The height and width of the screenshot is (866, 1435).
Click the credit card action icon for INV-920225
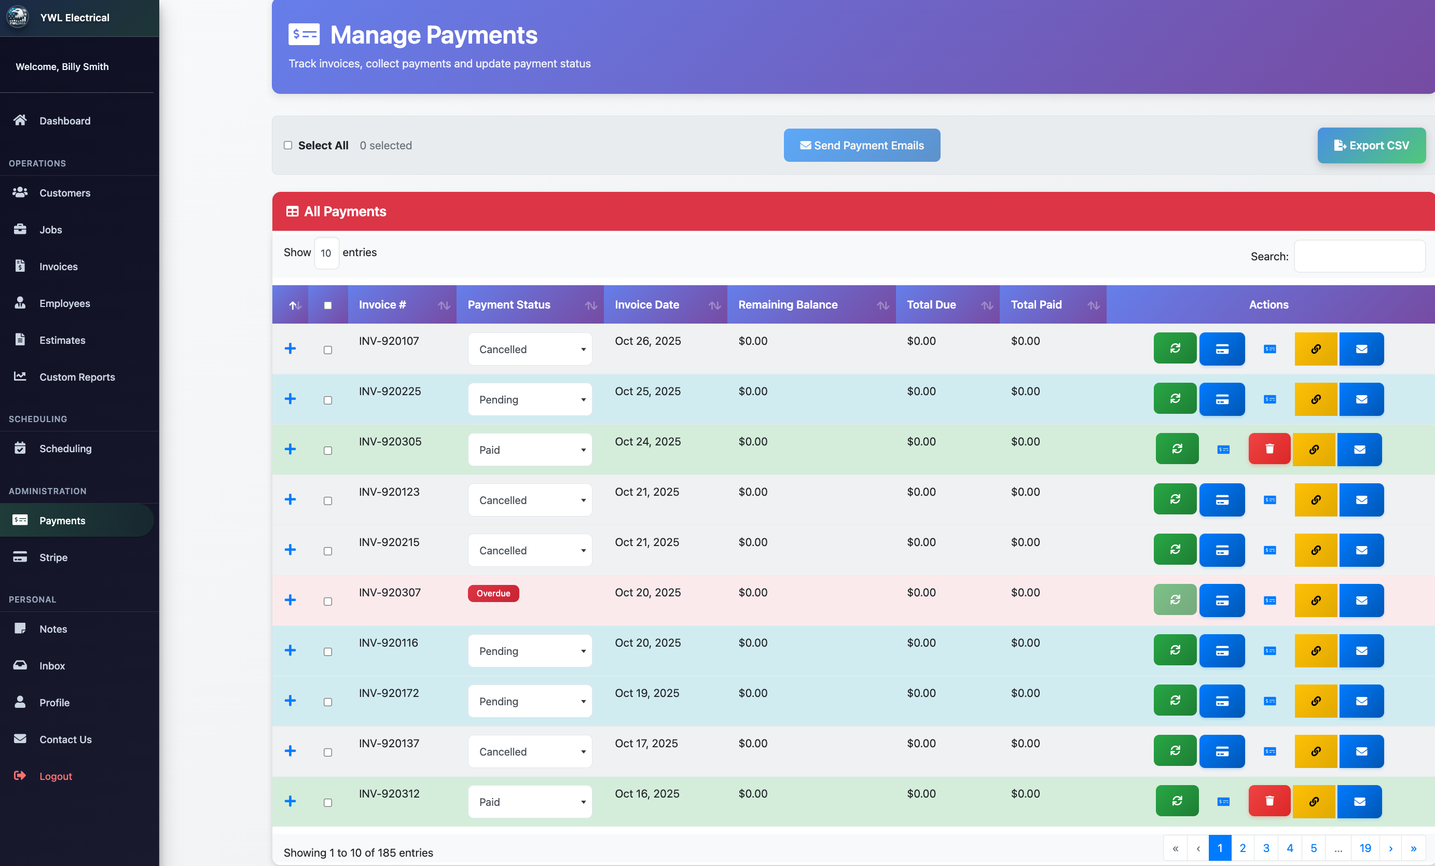1222,399
